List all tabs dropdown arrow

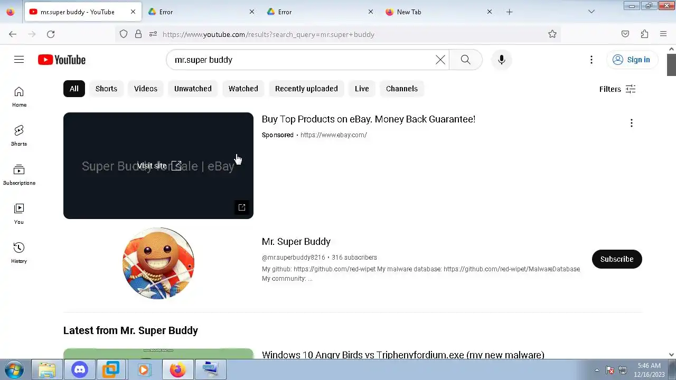click(591, 12)
